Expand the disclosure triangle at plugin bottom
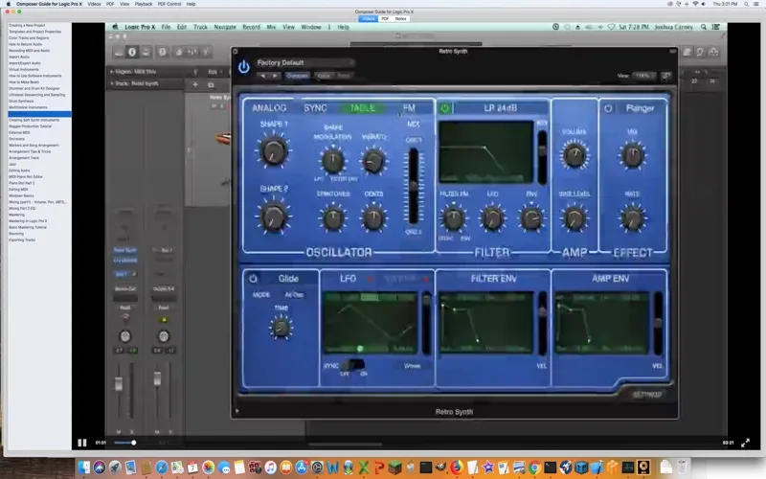Image resolution: width=766 pixels, height=479 pixels. coord(237,411)
